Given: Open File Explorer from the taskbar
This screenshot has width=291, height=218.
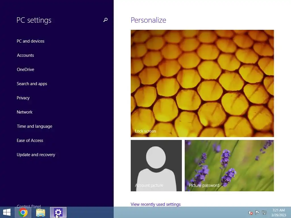Looking at the screenshot, I should (40, 212).
